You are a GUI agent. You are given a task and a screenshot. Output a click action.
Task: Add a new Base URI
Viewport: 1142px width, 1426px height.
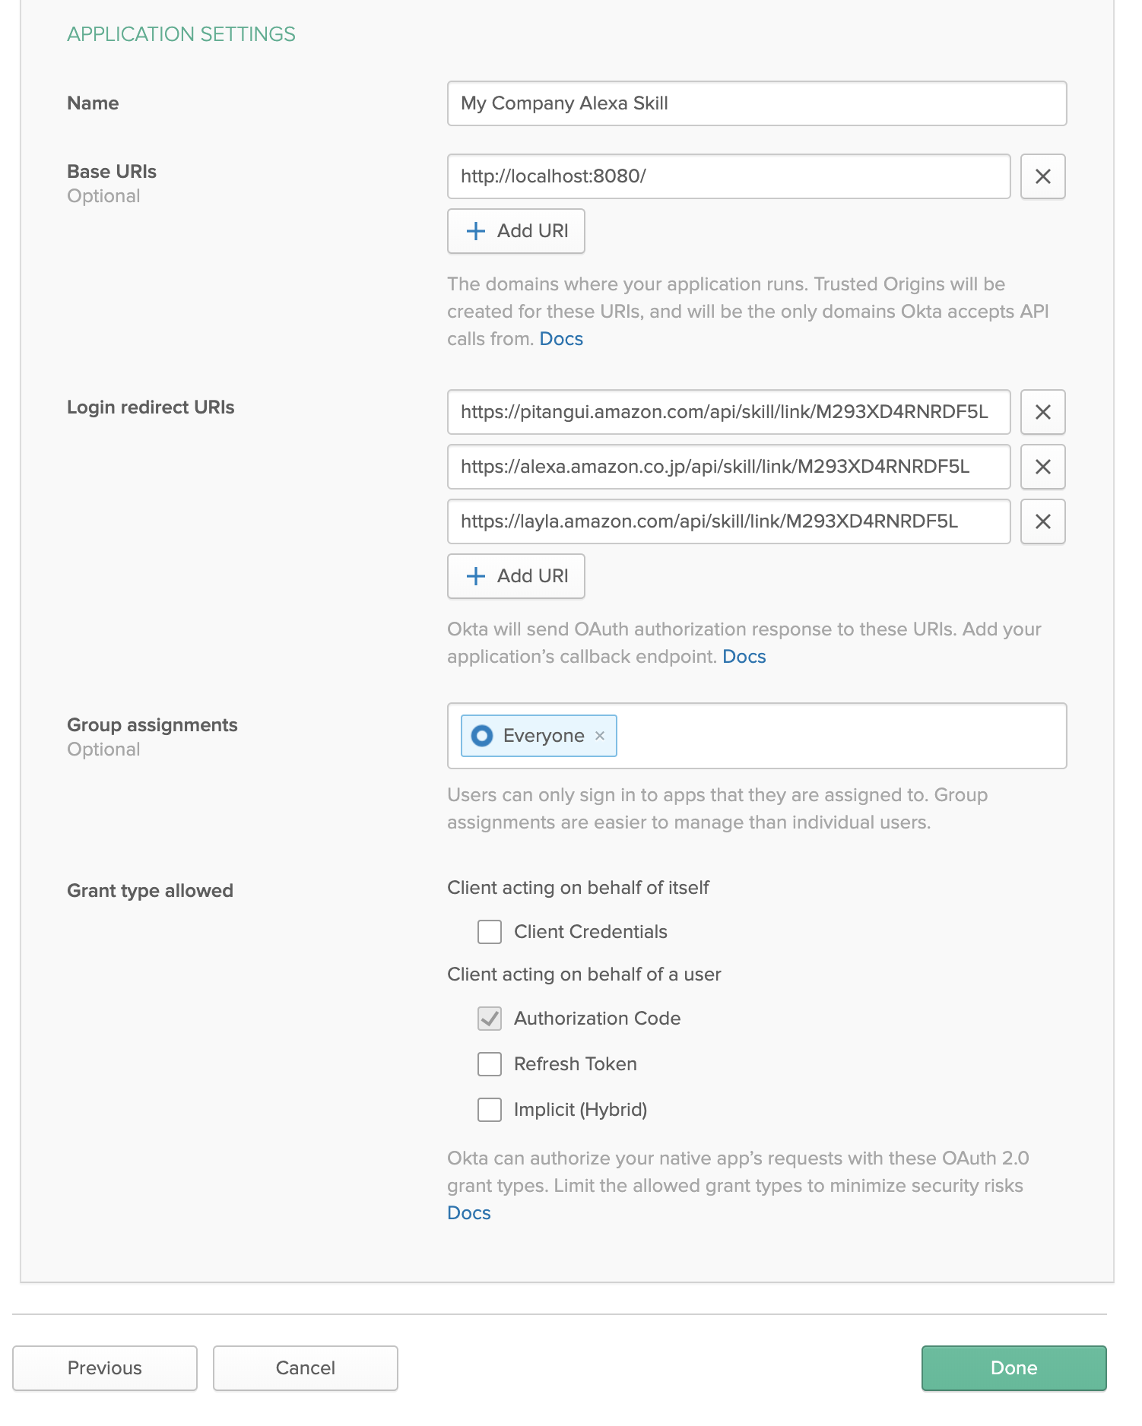(x=516, y=231)
